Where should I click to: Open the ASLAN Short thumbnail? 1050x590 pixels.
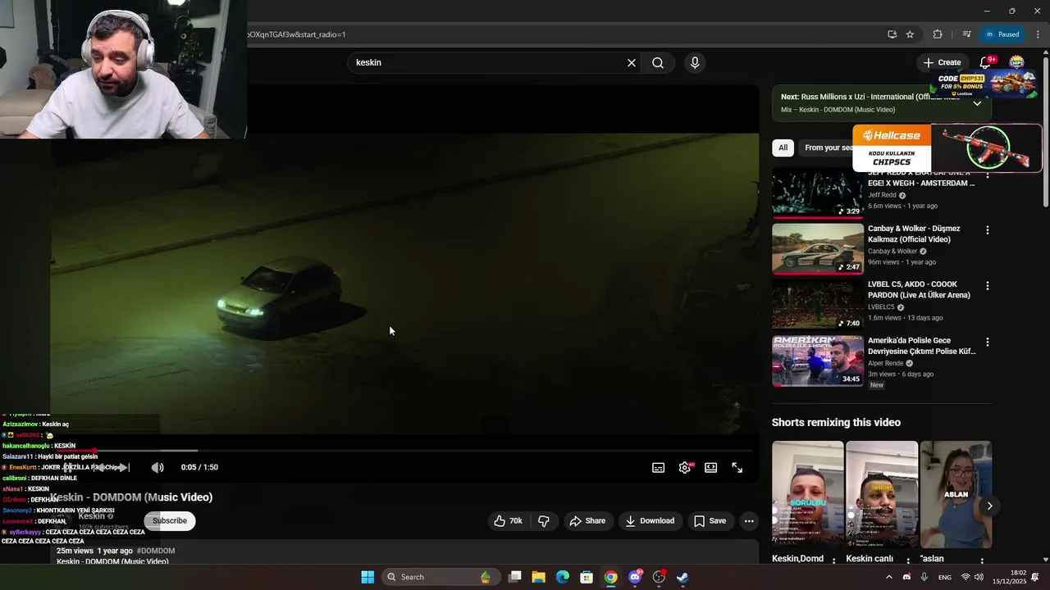(956, 495)
